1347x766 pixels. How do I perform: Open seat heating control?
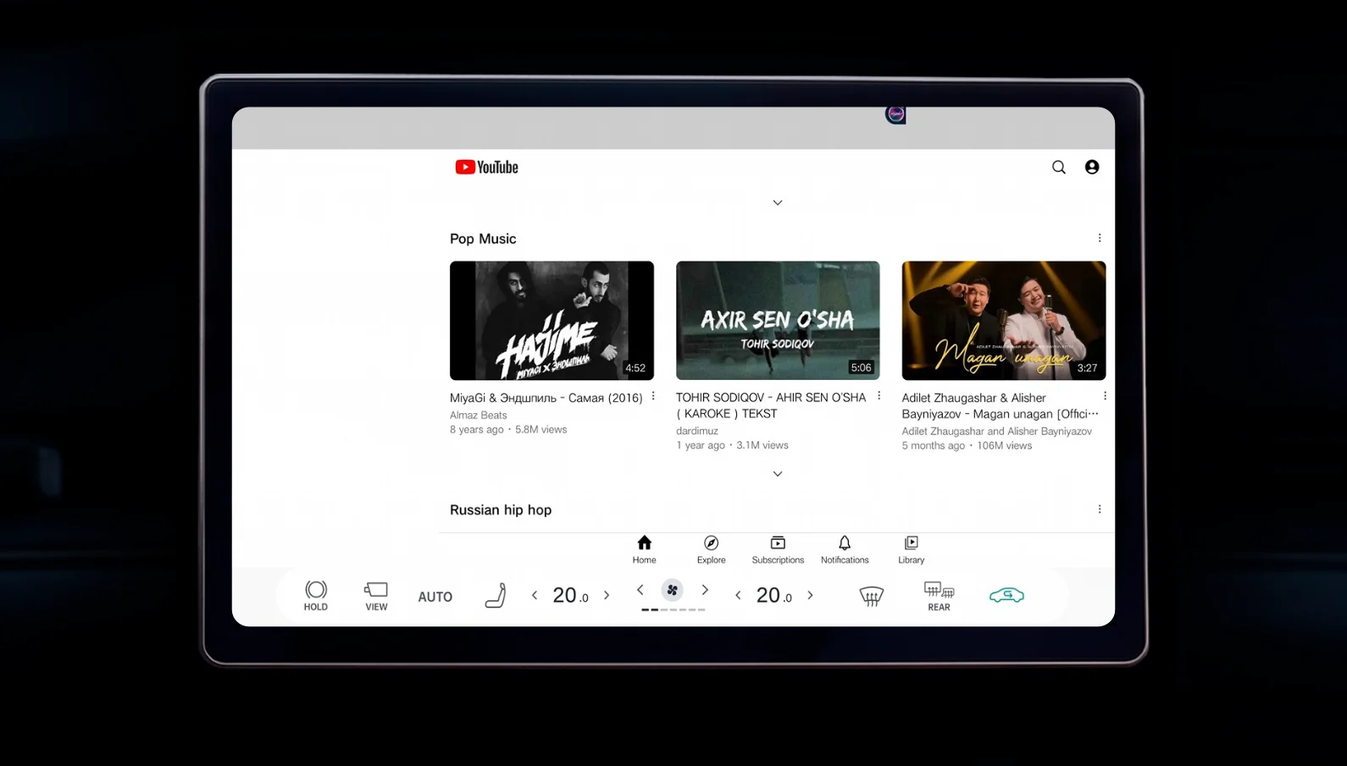[496, 596]
